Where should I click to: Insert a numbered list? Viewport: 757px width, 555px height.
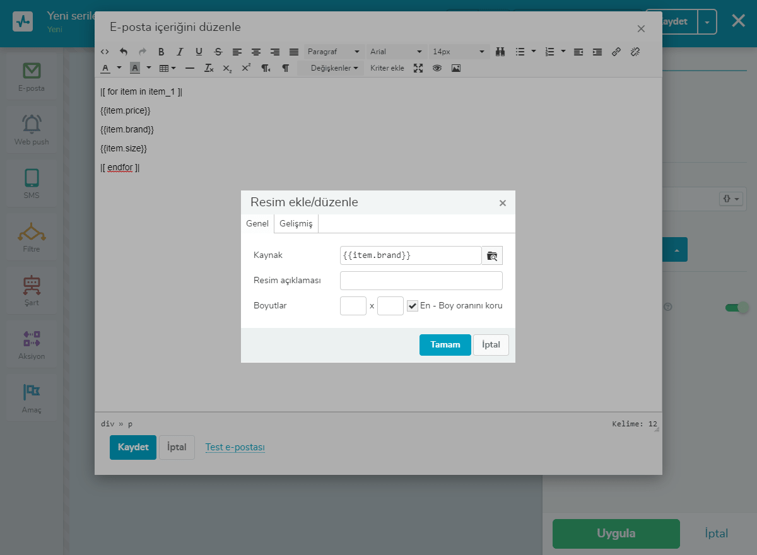coord(549,52)
